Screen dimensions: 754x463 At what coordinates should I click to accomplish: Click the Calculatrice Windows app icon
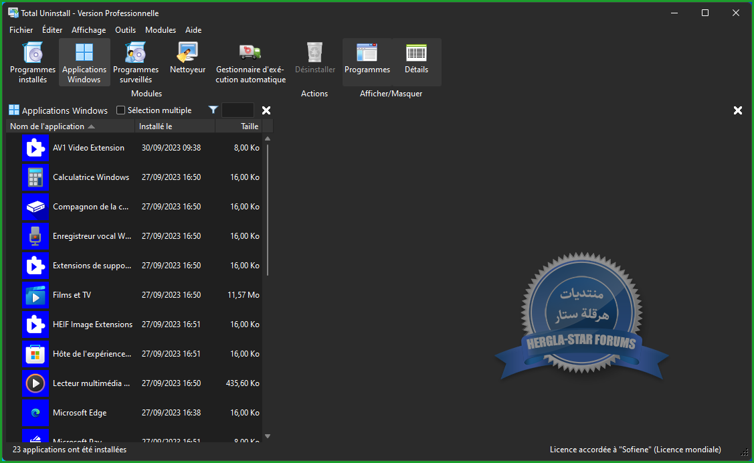[x=35, y=177]
